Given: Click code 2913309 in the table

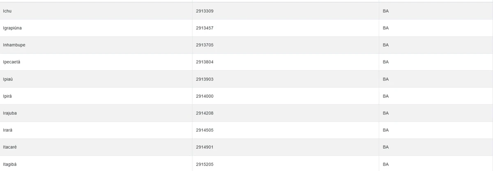Looking at the screenshot, I should [x=205, y=11].
